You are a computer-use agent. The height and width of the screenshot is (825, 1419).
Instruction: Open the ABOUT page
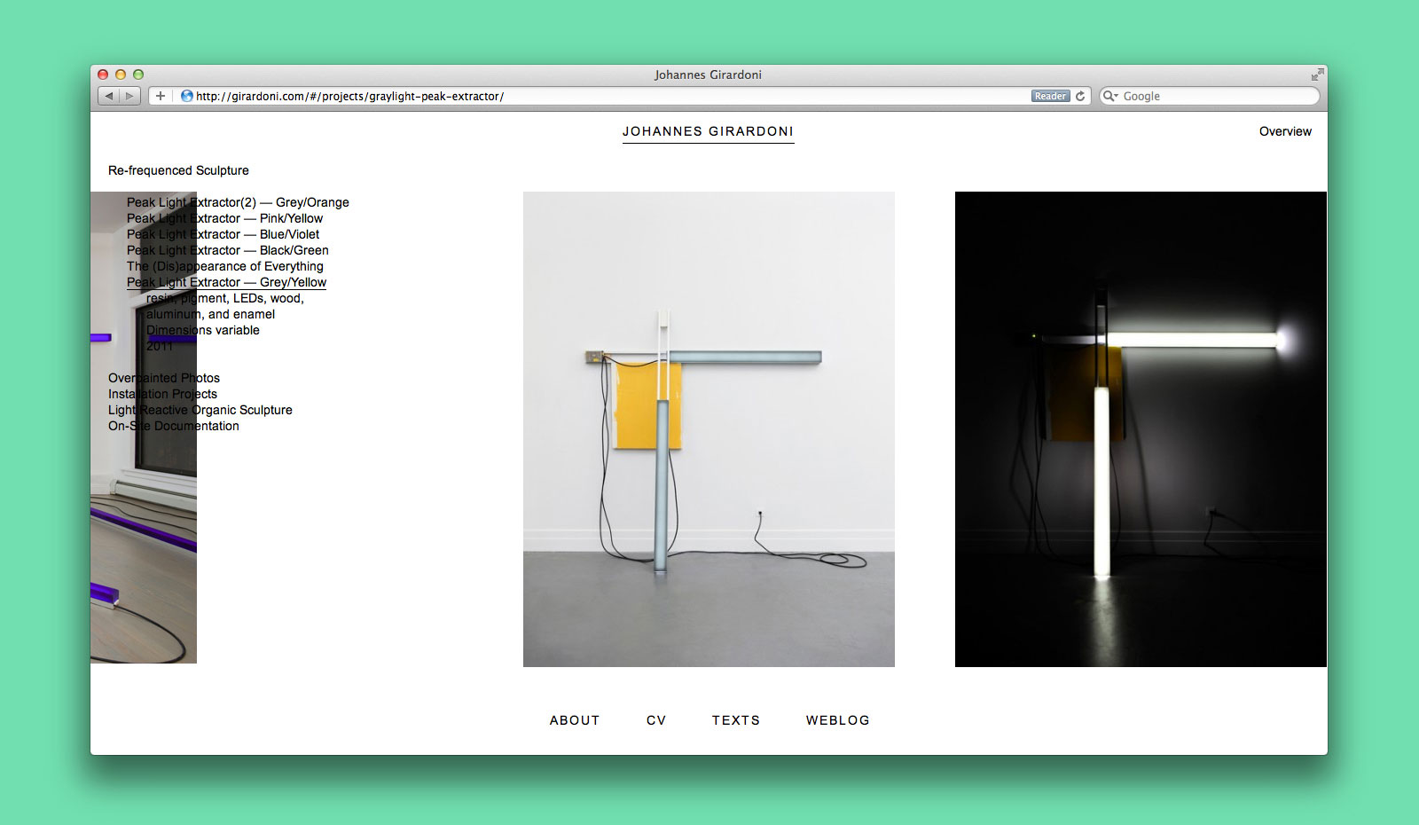click(575, 720)
